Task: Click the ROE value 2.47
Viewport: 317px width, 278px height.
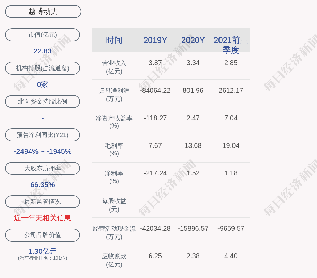Action: pyautogui.click(x=193, y=118)
